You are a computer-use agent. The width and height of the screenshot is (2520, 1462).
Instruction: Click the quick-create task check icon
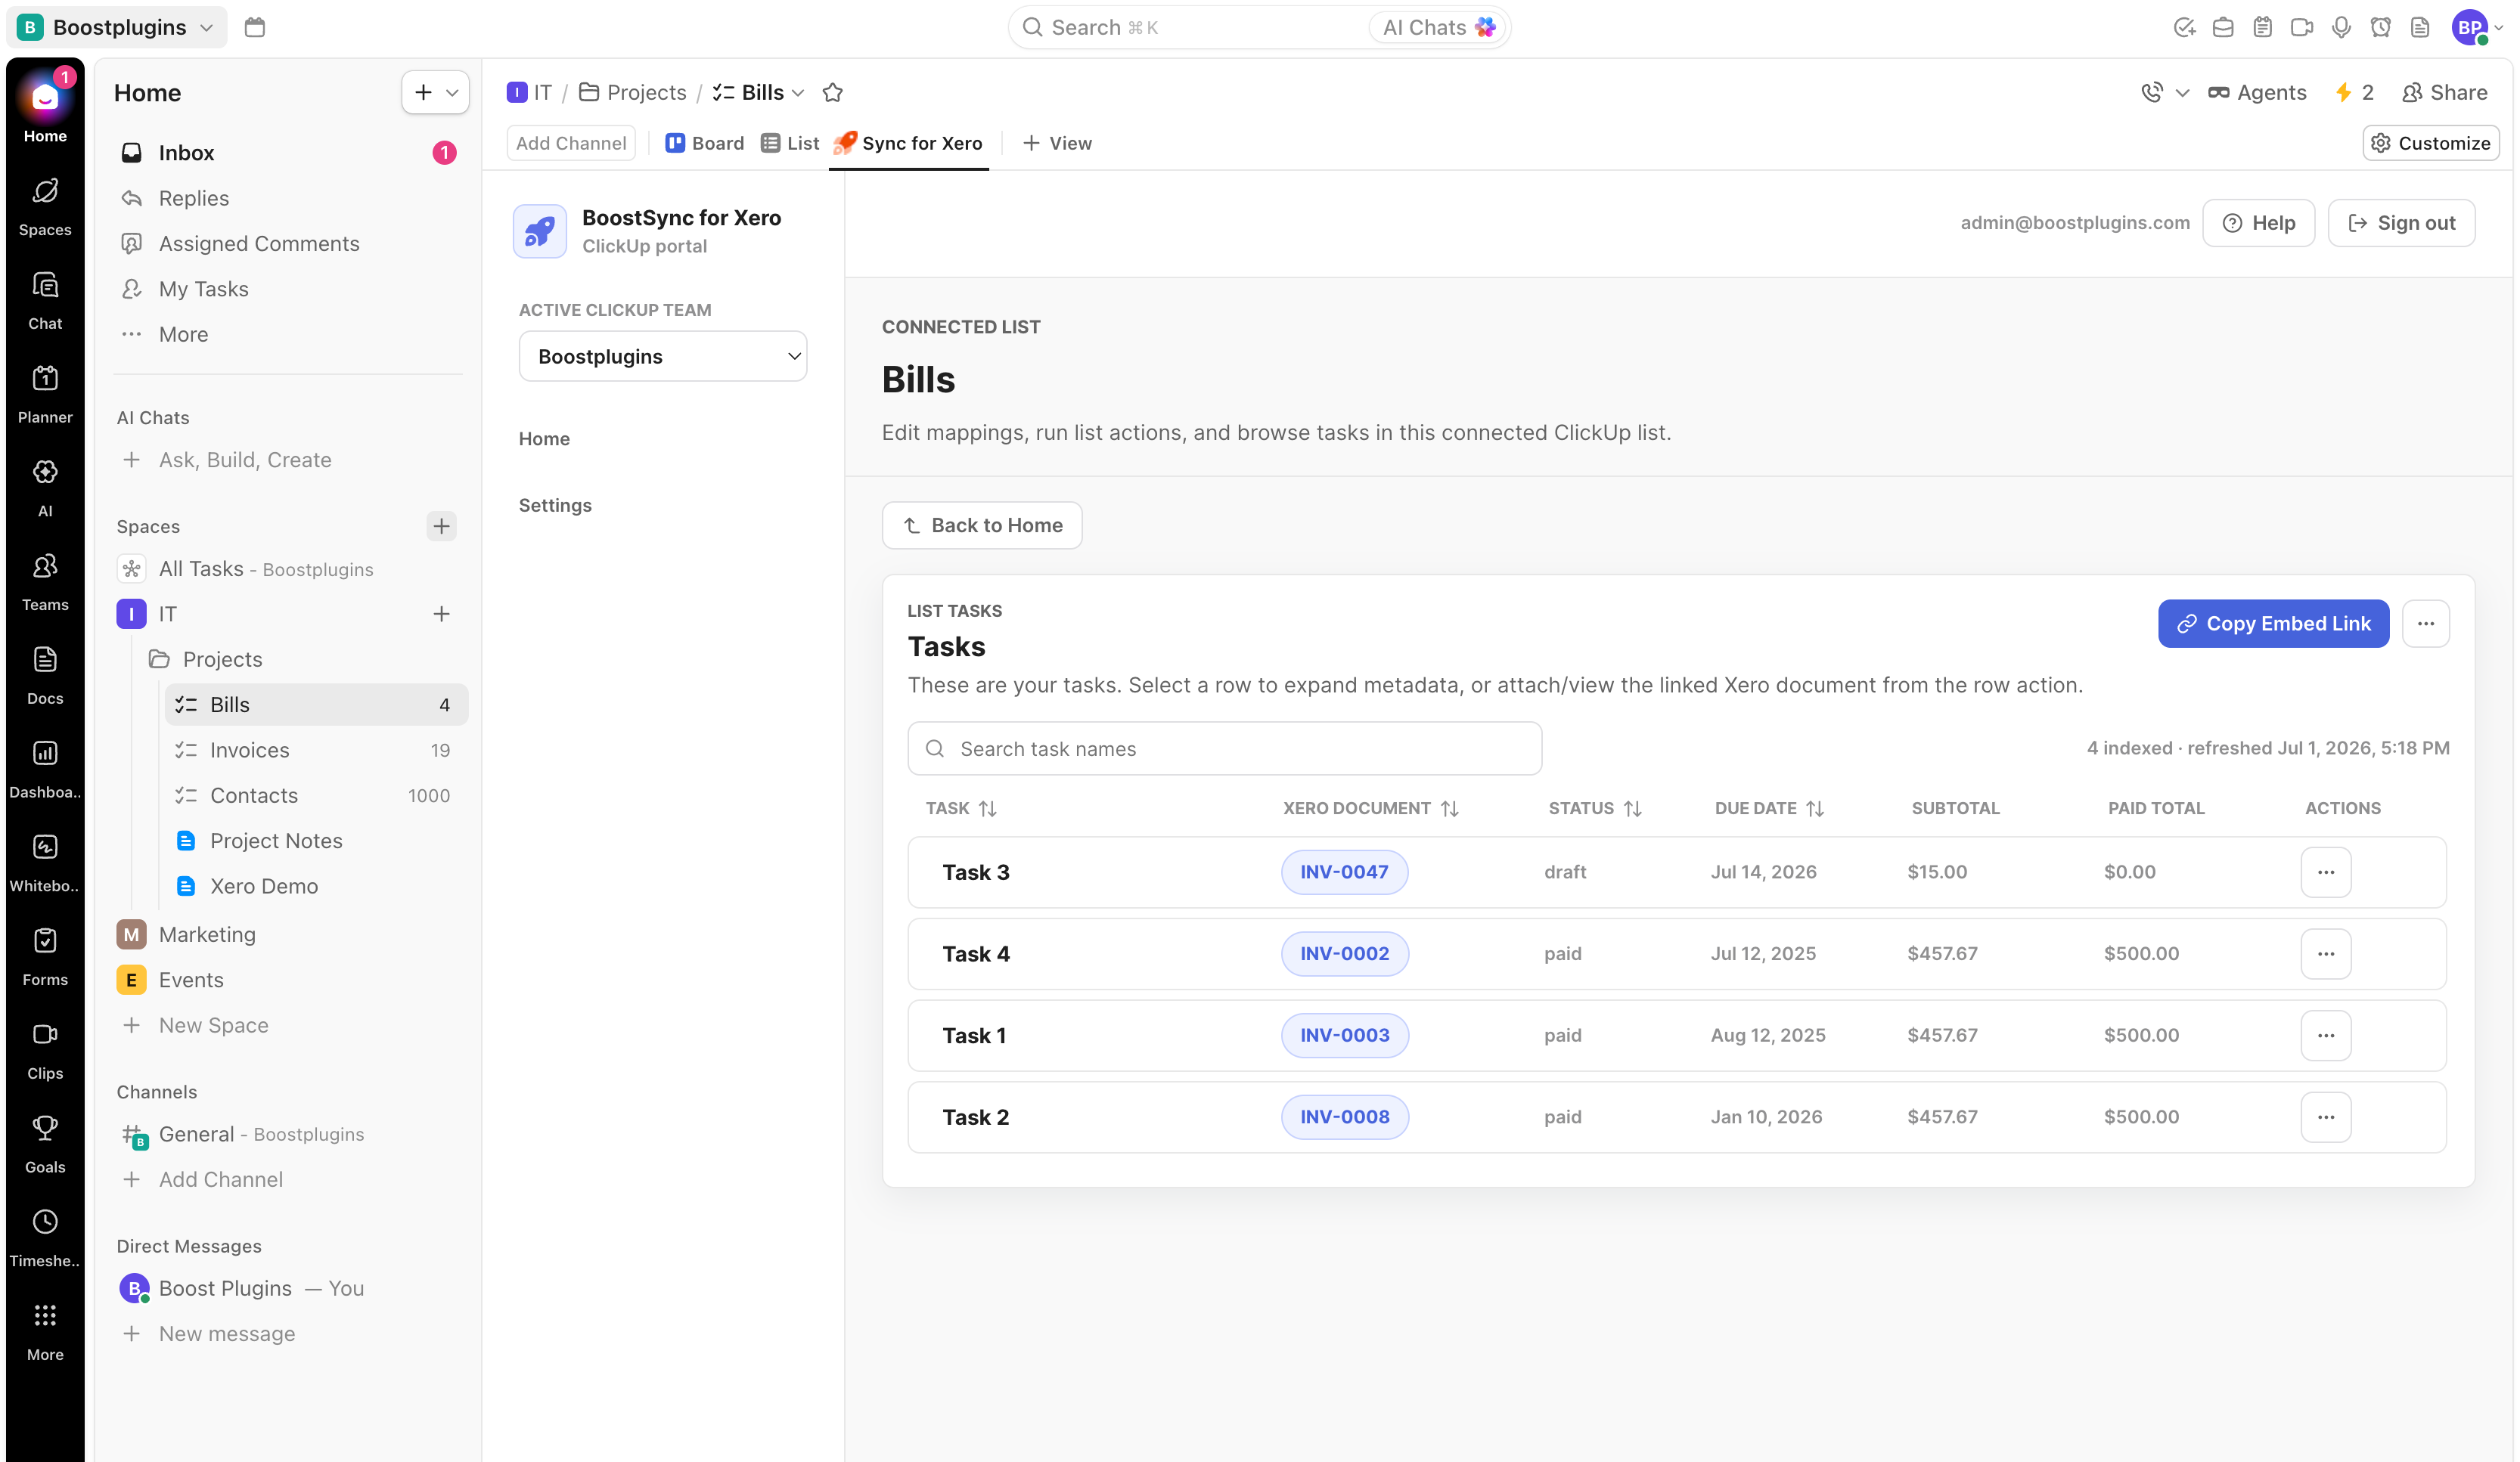(x=2184, y=27)
